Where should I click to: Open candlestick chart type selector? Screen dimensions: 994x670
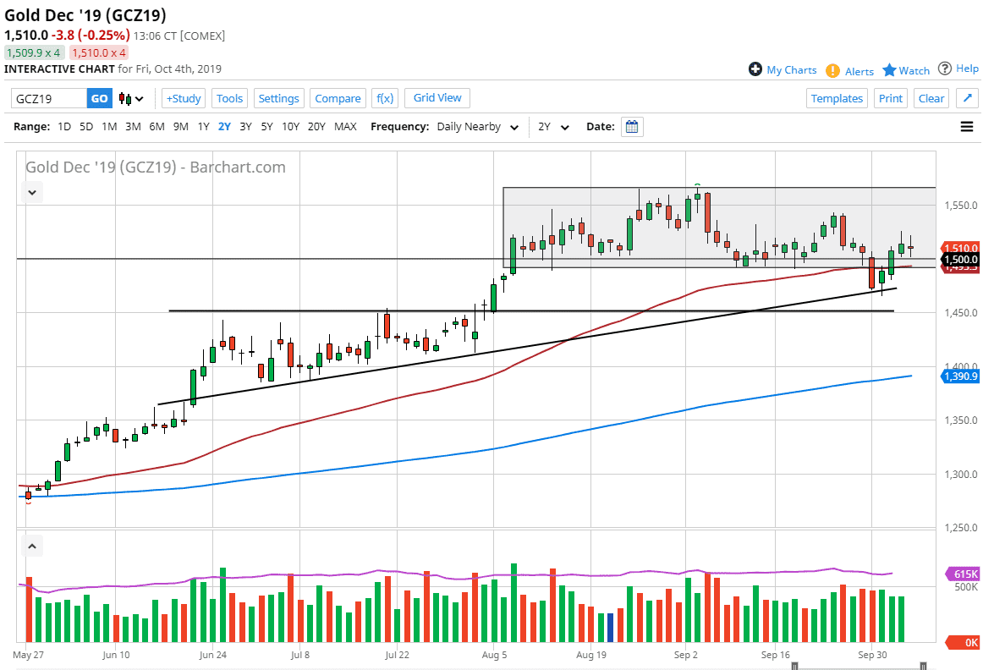[130, 99]
